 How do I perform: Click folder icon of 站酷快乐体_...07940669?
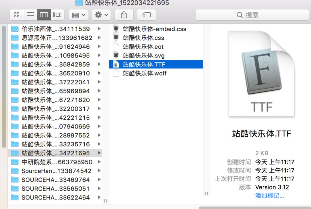[x=15, y=126]
